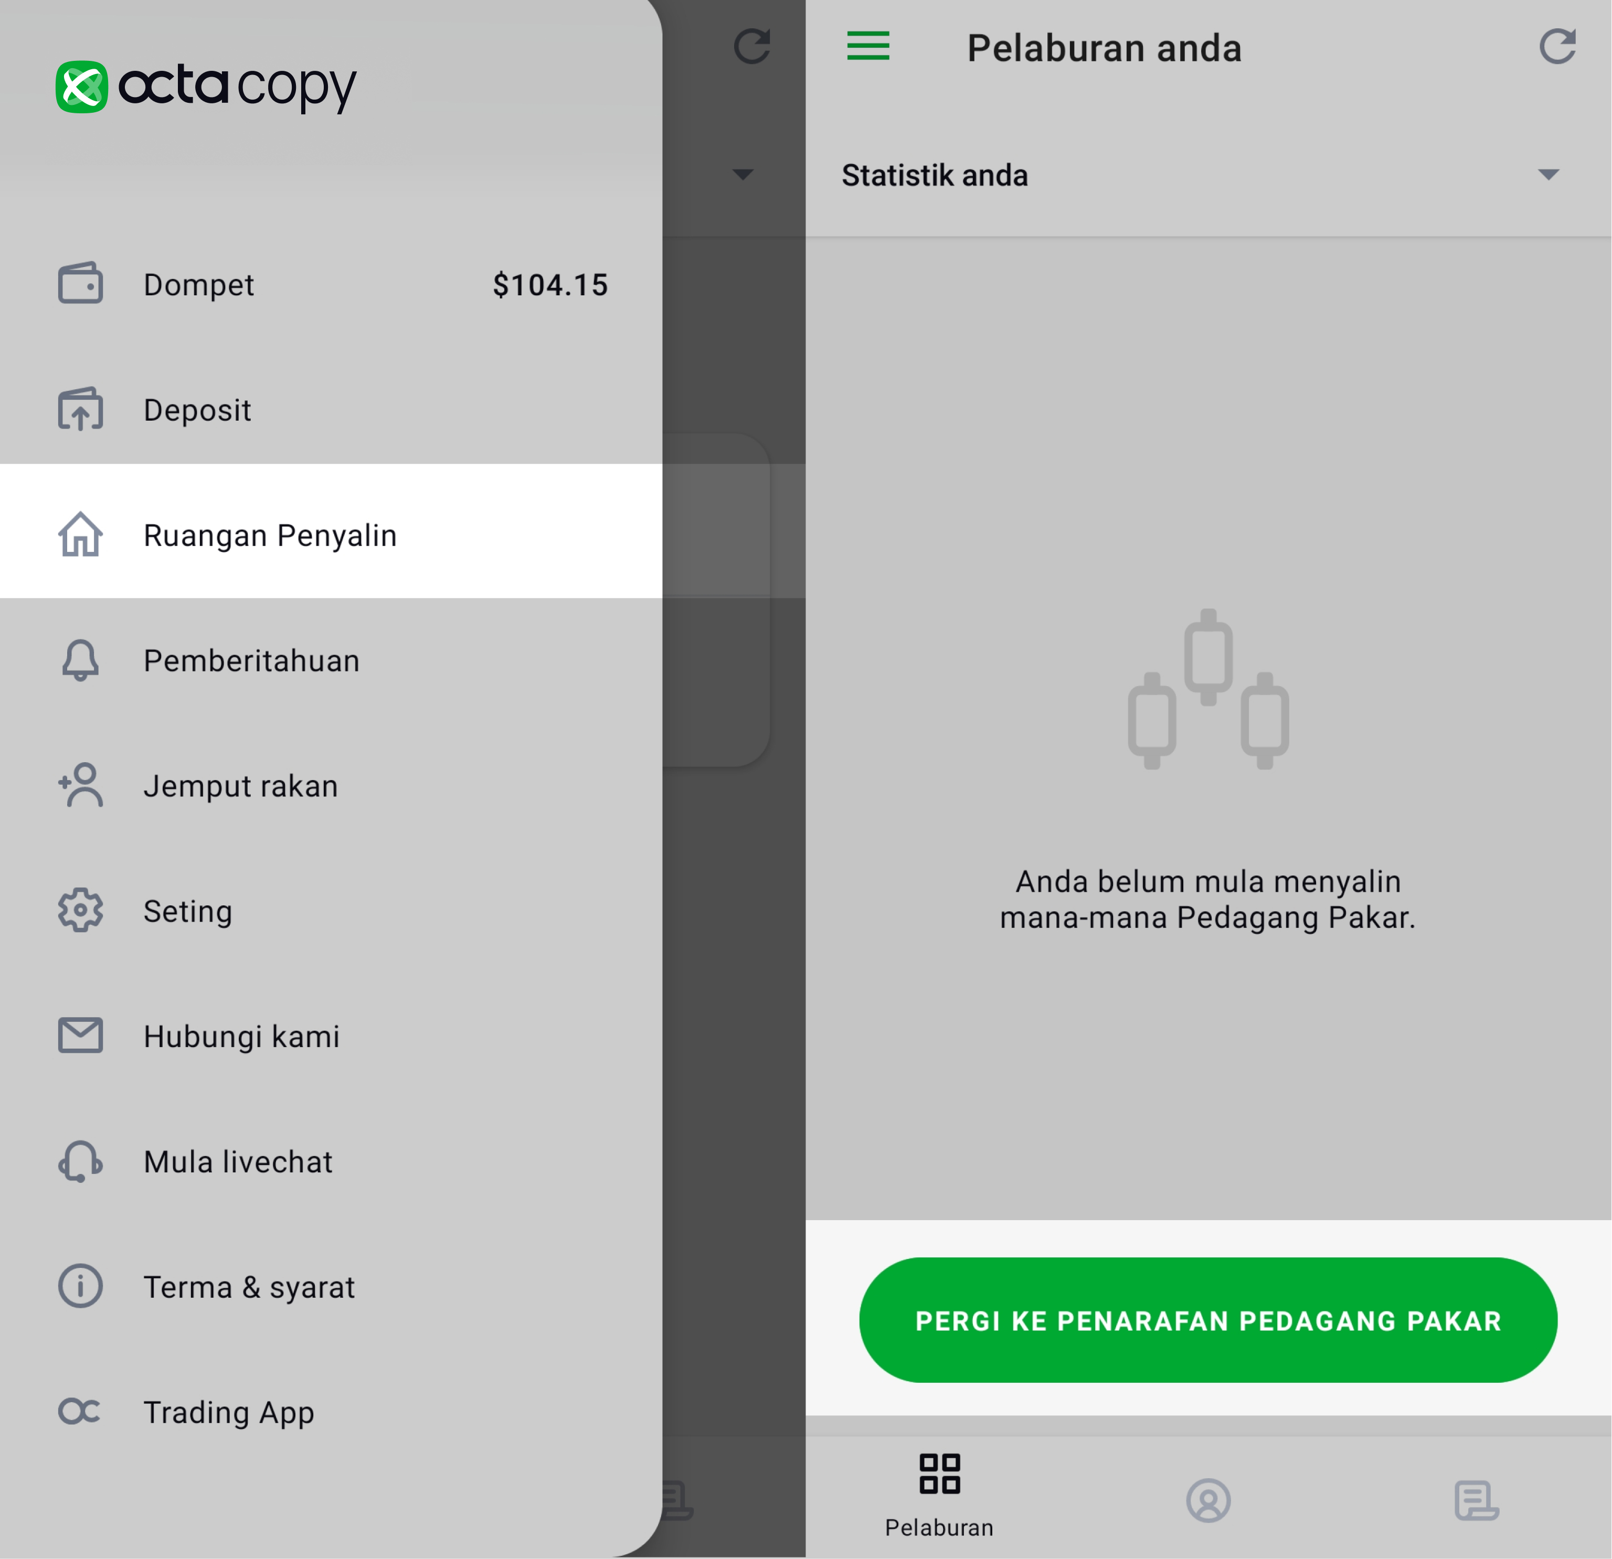Click the dropdown arrow behind the side drawer

[743, 174]
